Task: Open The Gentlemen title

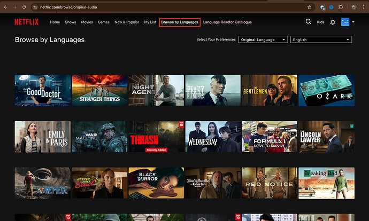Action: [x=270, y=90]
